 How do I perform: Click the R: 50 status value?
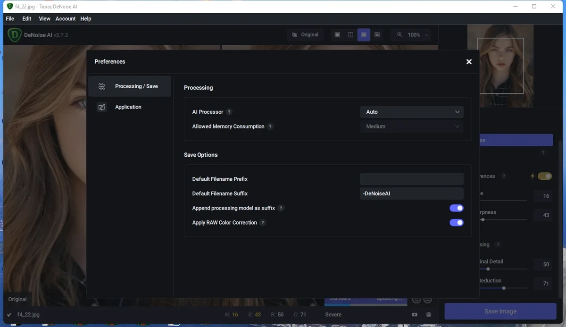(x=277, y=315)
